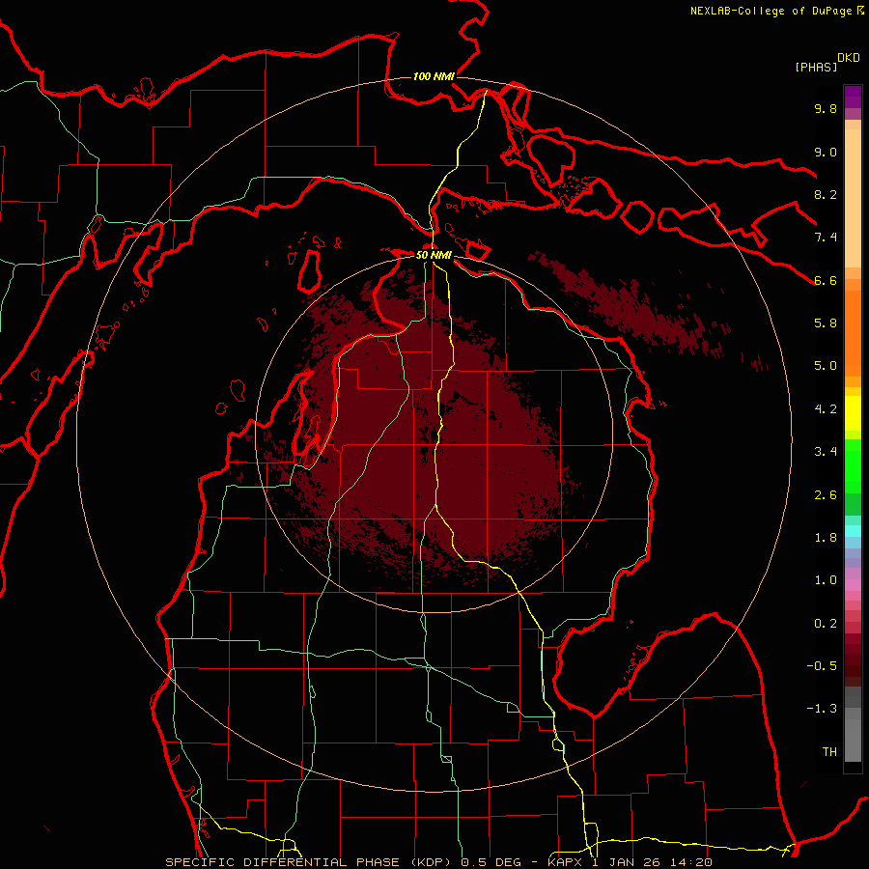Click the purple top segment of color bar
Viewport: 869px width, 869px height.
pos(853,97)
